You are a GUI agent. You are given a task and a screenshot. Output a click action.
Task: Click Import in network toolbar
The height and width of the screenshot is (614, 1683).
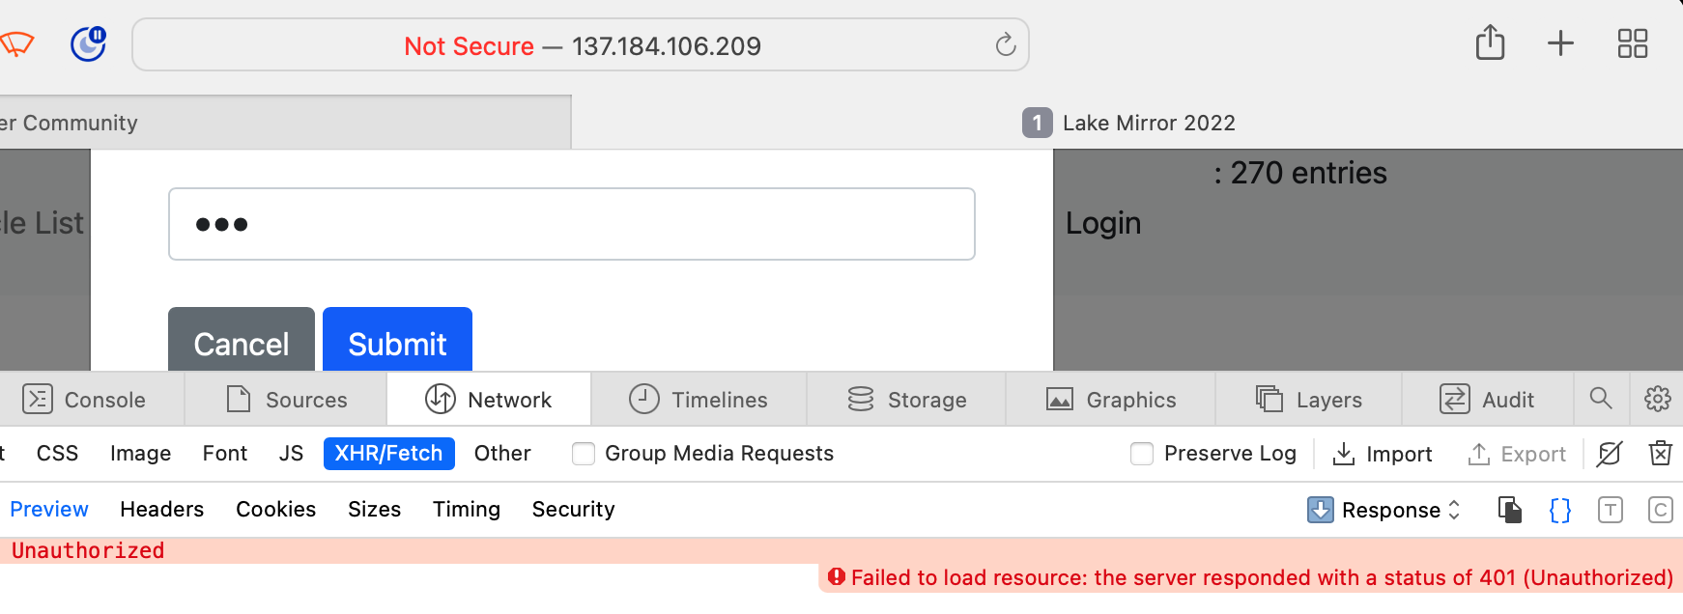click(1382, 454)
